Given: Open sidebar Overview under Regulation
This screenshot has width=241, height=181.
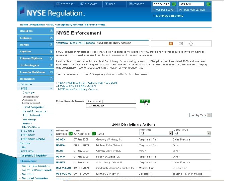Looking at the screenshot, I should (26, 84).
